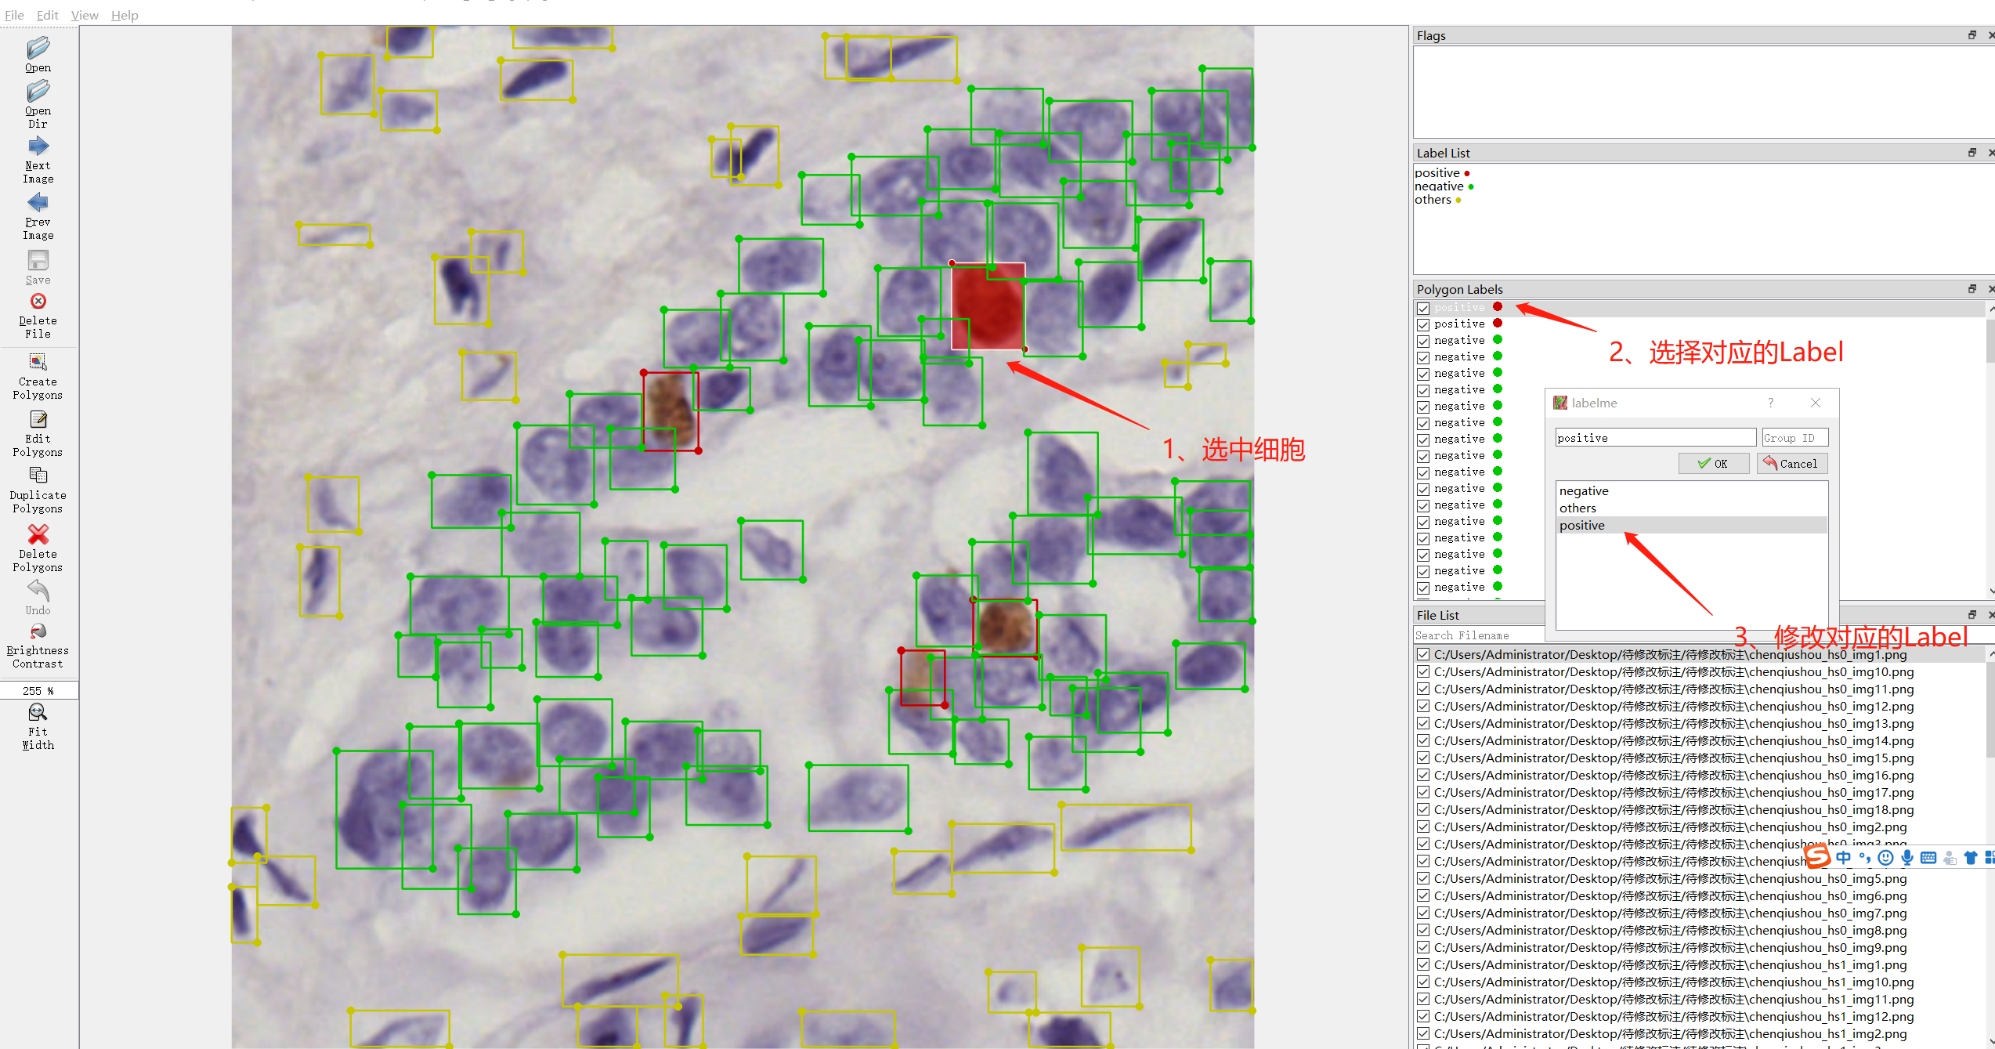Image resolution: width=1995 pixels, height=1049 pixels.
Task: Select file chenqiushou_hs0_img13.png
Action: click(1674, 723)
